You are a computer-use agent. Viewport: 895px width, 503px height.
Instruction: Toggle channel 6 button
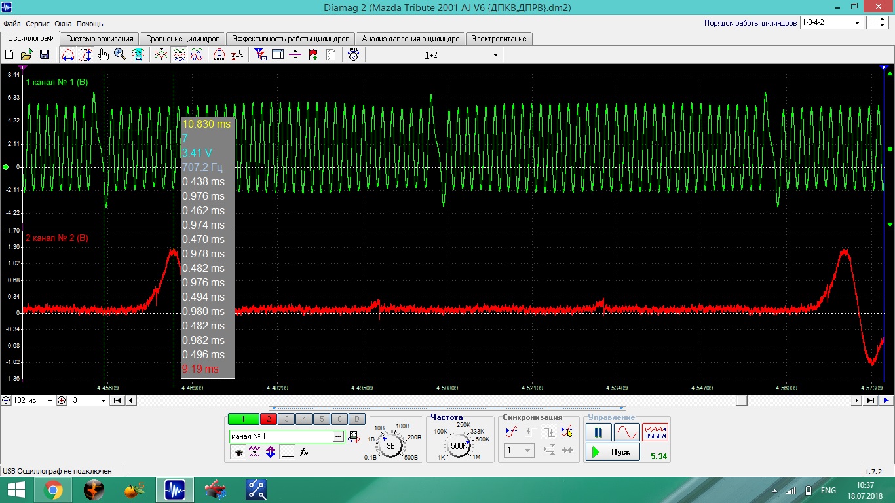tap(339, 419)
